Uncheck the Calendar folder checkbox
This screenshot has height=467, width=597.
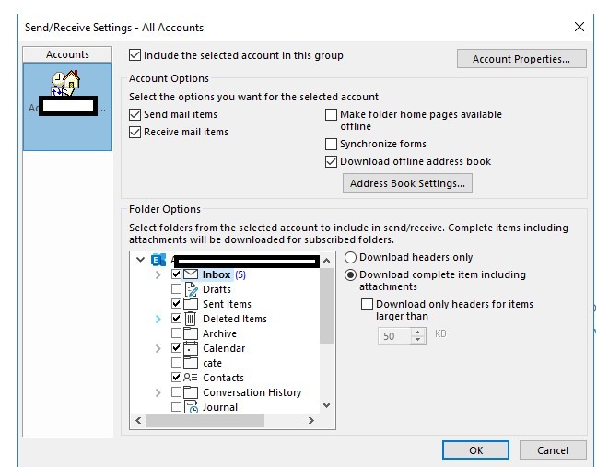176,347
